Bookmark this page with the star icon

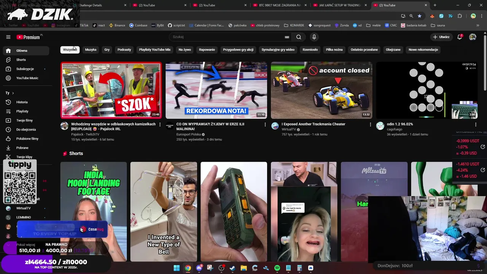(x=419, y=16)
